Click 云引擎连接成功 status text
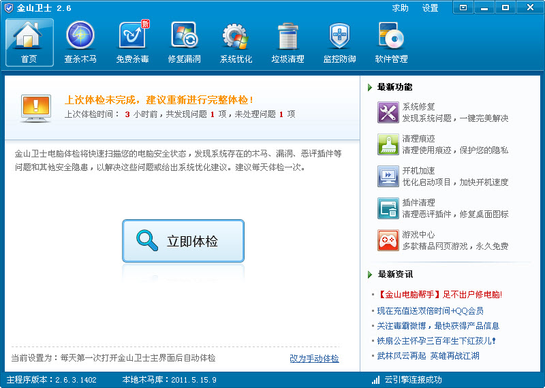Screen dimensions: 545x388 413,380
